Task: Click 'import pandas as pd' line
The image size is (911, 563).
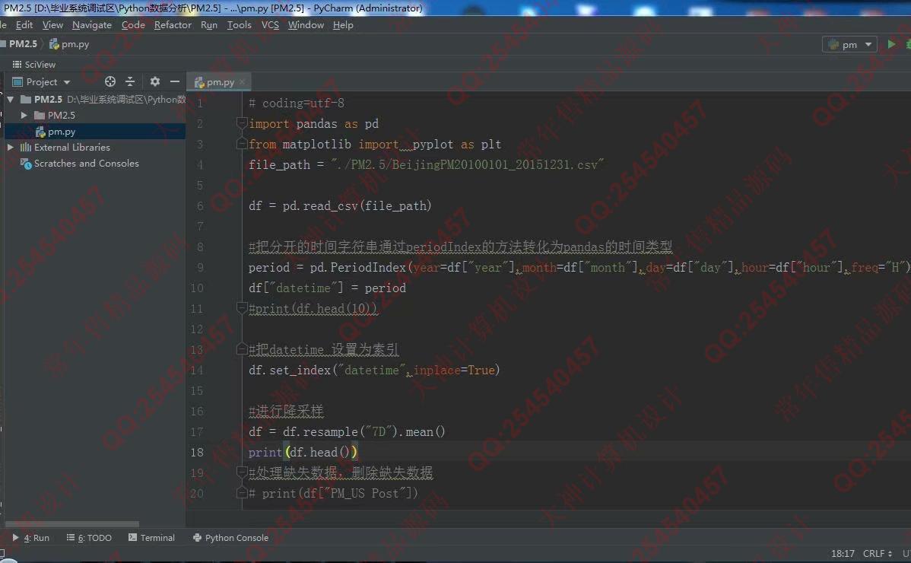Action: click(314, 124)
